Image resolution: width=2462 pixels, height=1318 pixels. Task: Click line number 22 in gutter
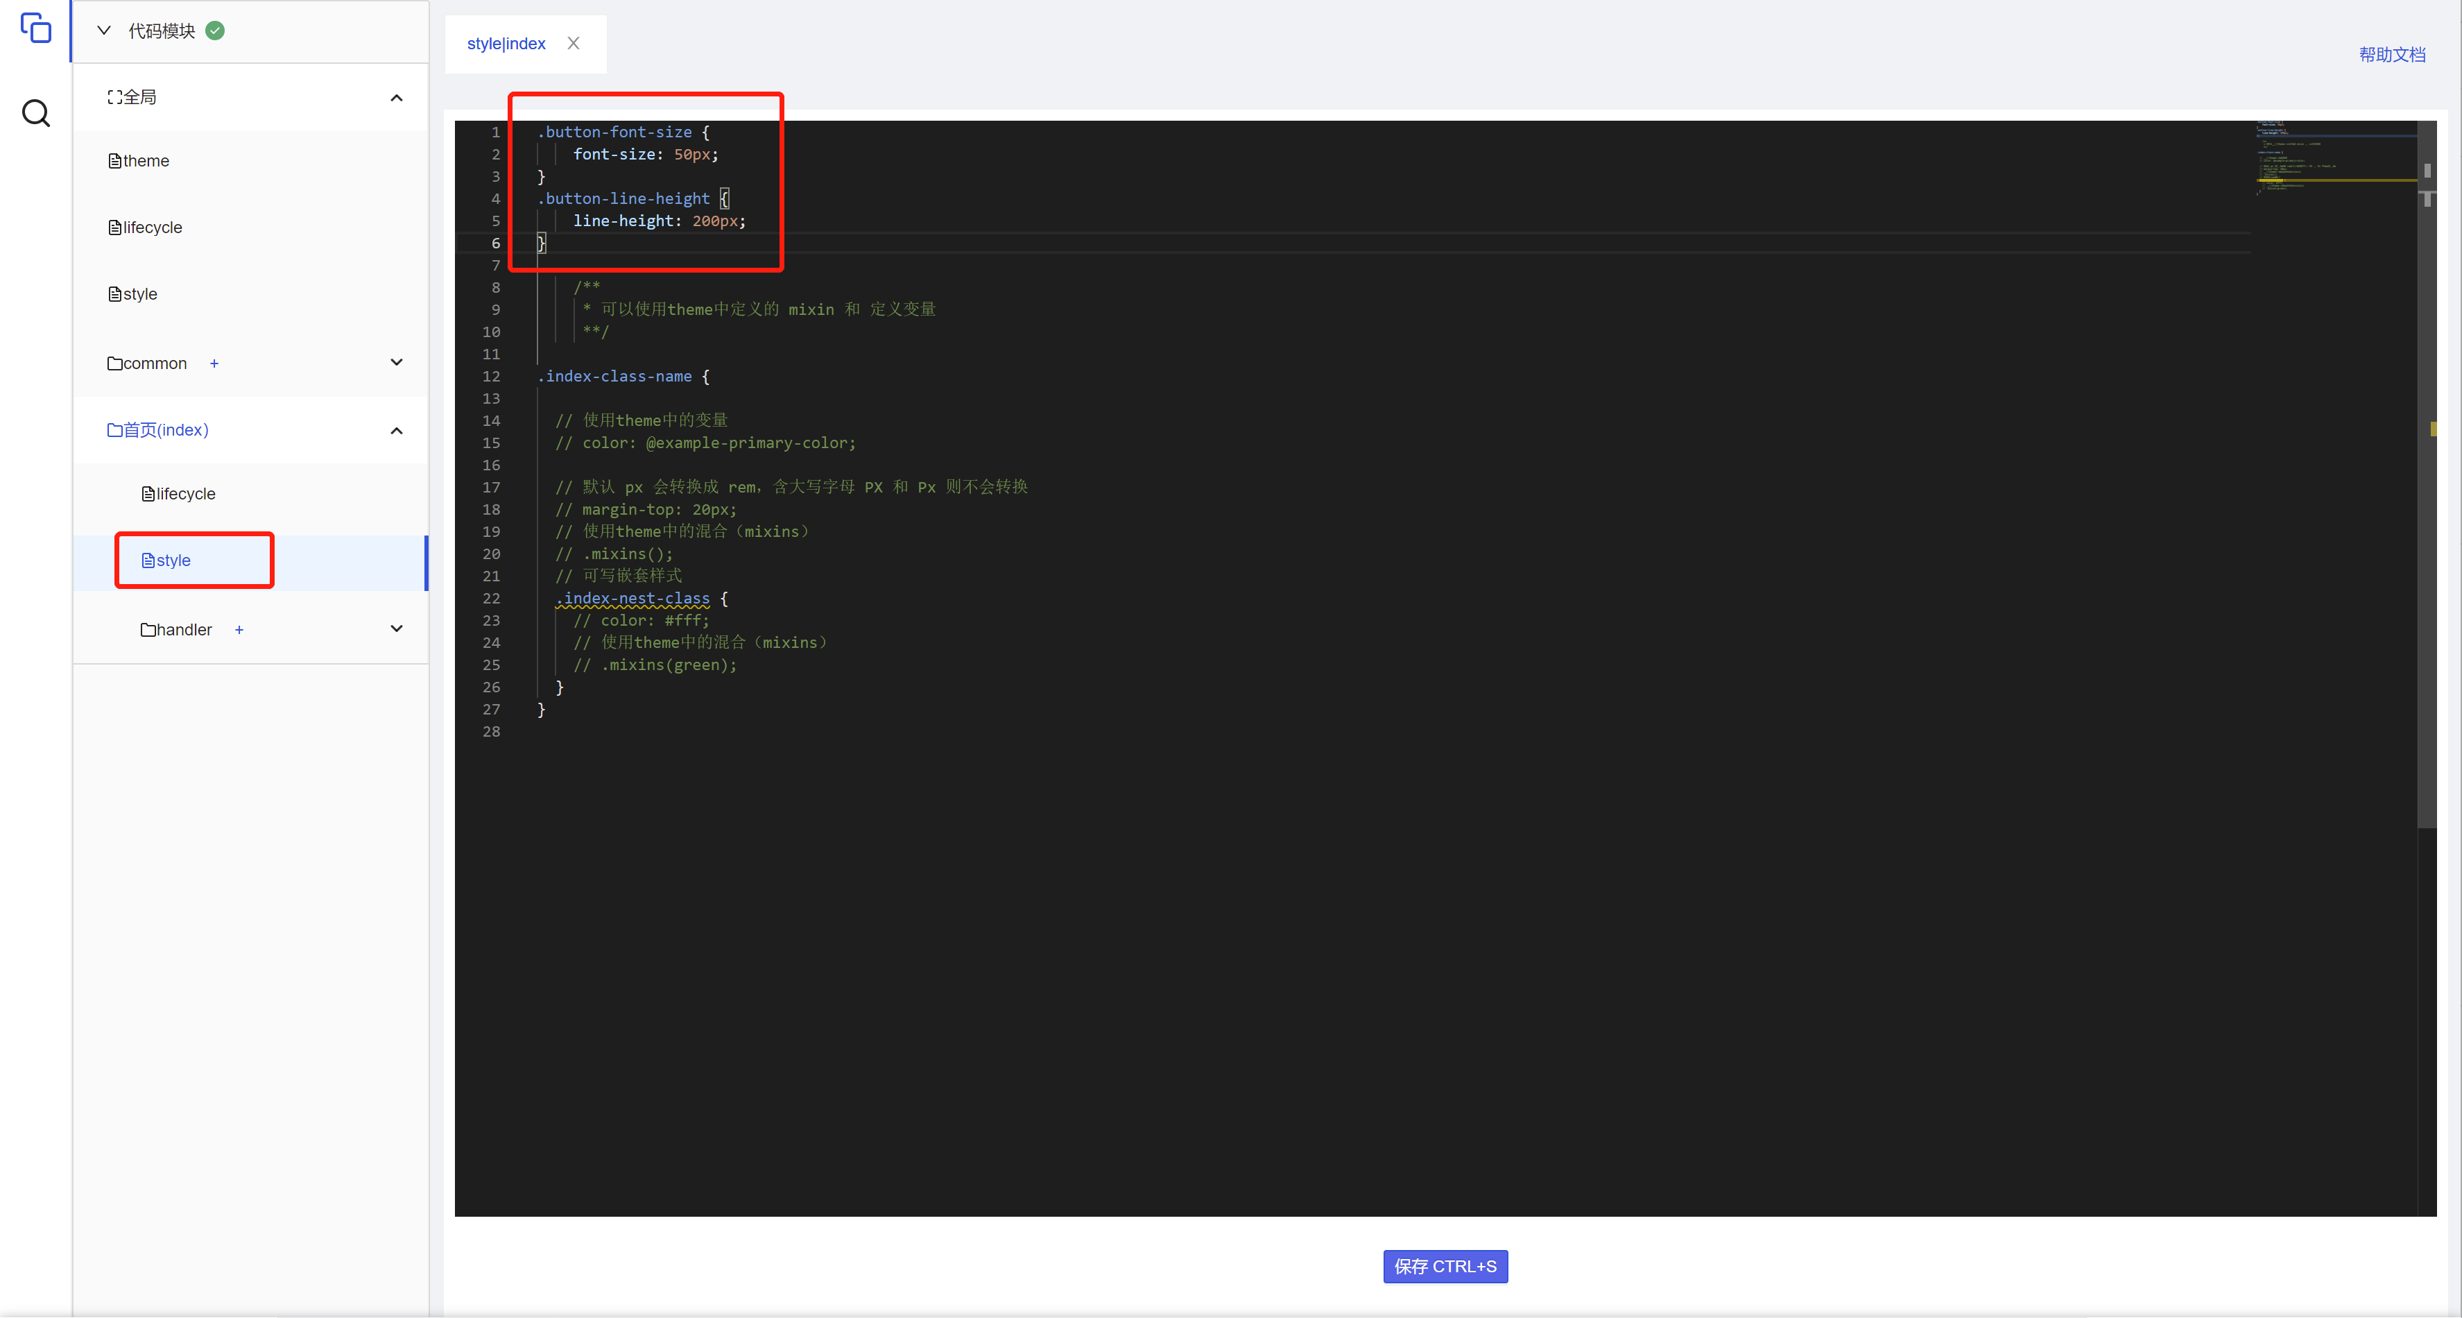491,599
